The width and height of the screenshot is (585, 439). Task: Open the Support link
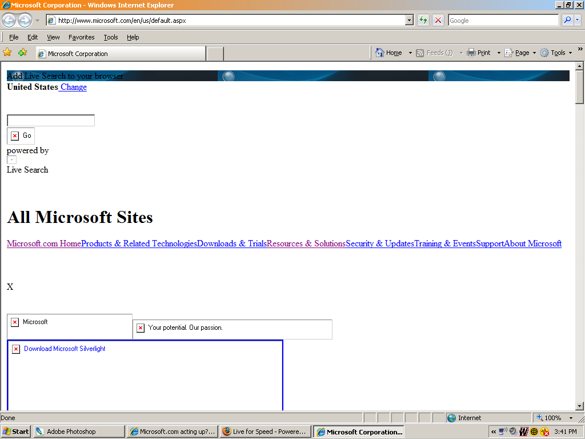[x=490, y=244]
